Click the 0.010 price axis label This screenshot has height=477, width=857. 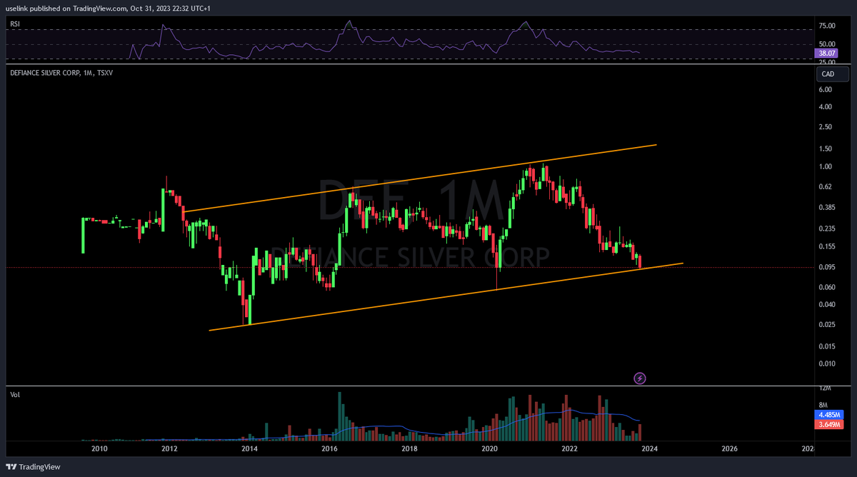[828, 364]
